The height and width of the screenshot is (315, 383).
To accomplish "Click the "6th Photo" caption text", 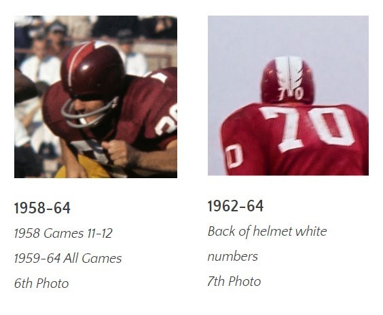I will click(41, 283).
